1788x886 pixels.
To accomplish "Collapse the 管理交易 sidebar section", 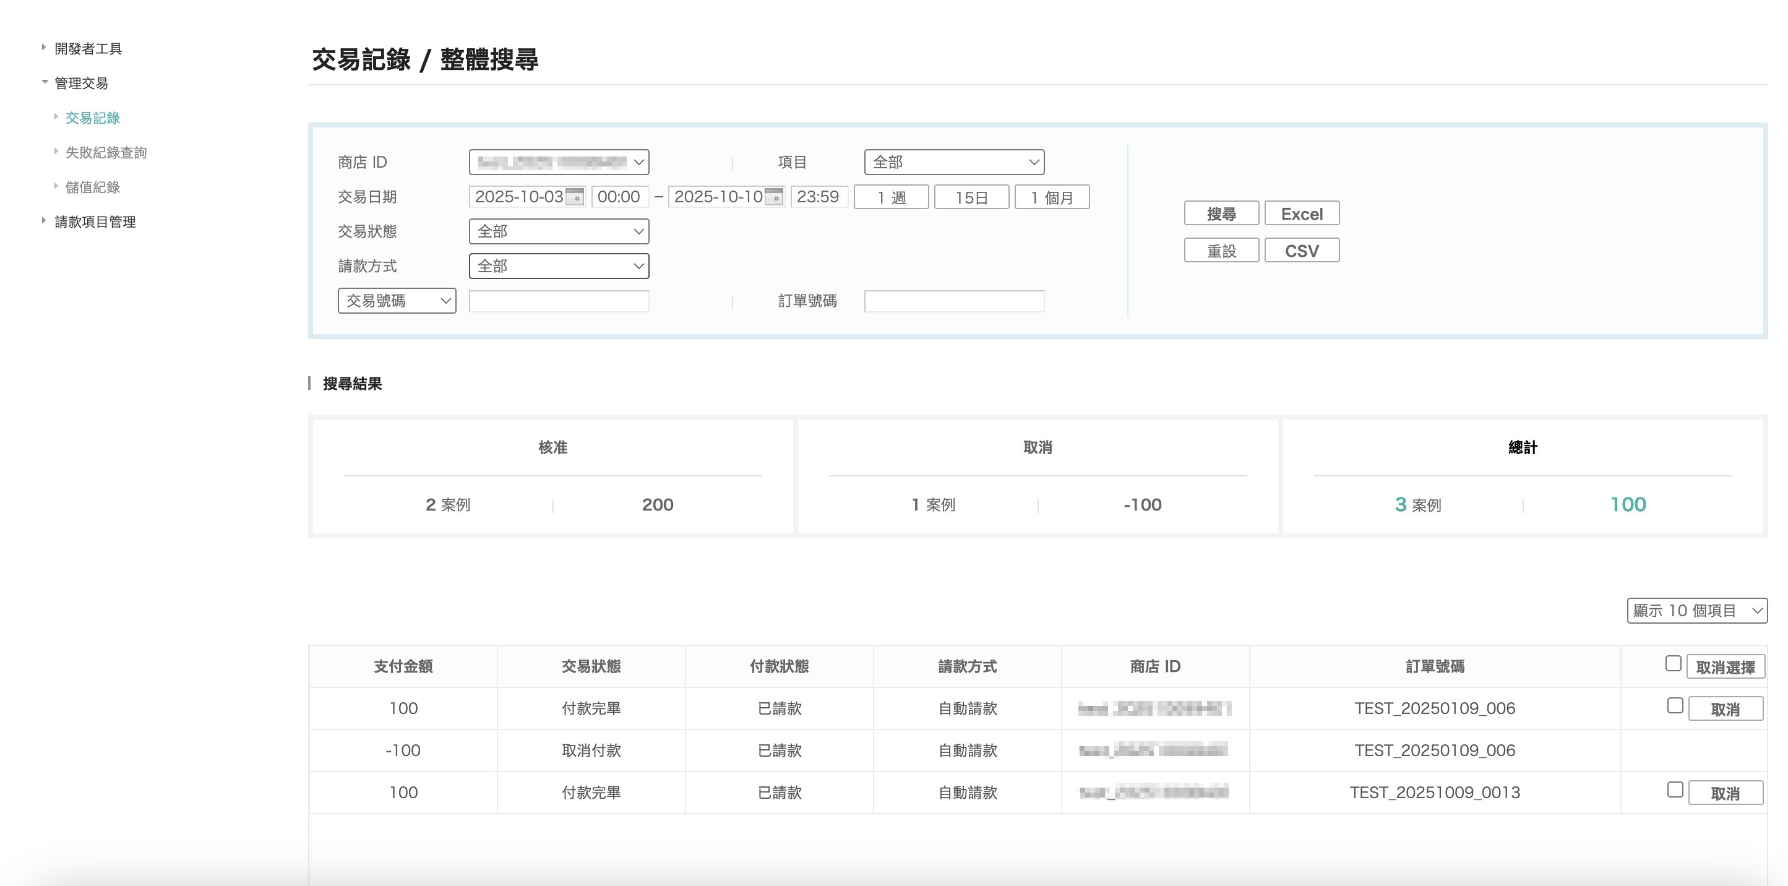I will [45, 83].
